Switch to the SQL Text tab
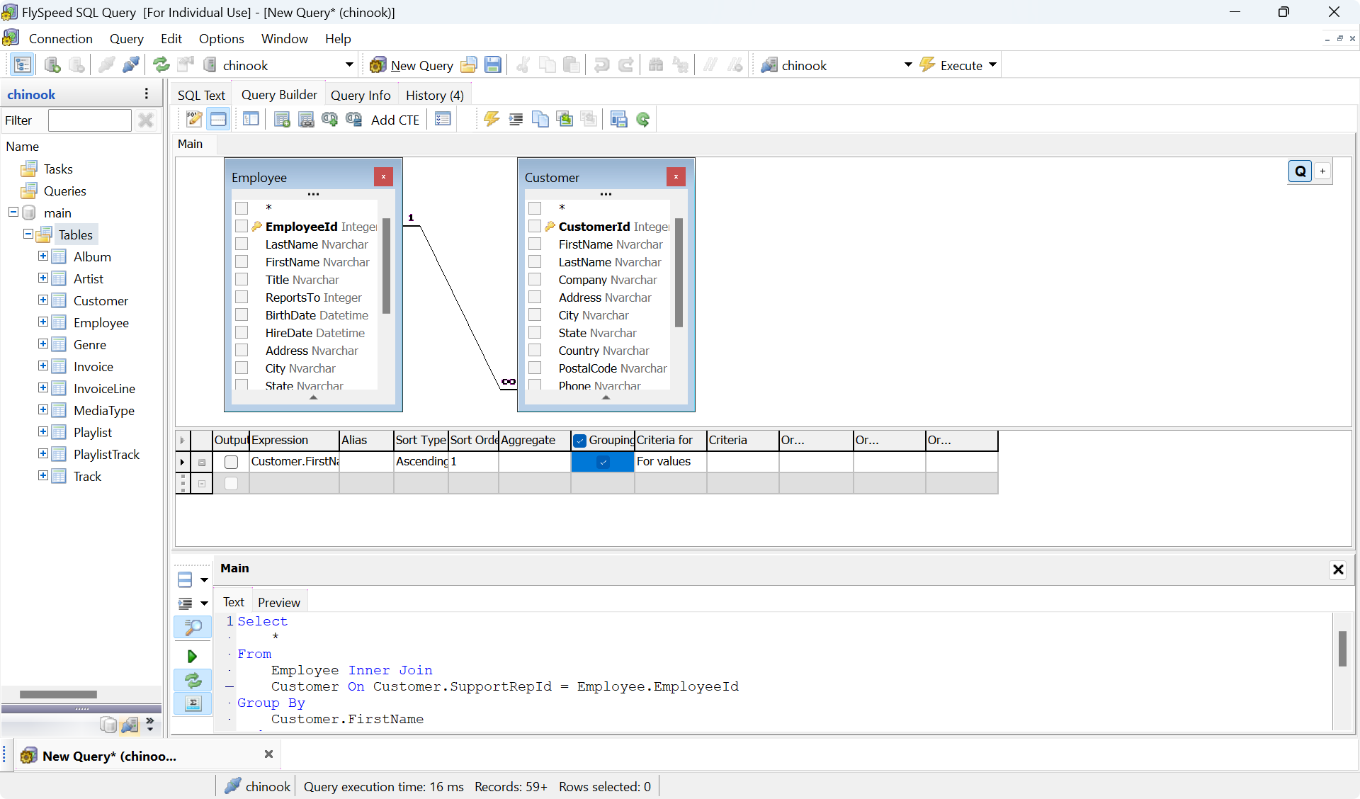The width and height of the screenshot is (1360, 799). (201, 95)
